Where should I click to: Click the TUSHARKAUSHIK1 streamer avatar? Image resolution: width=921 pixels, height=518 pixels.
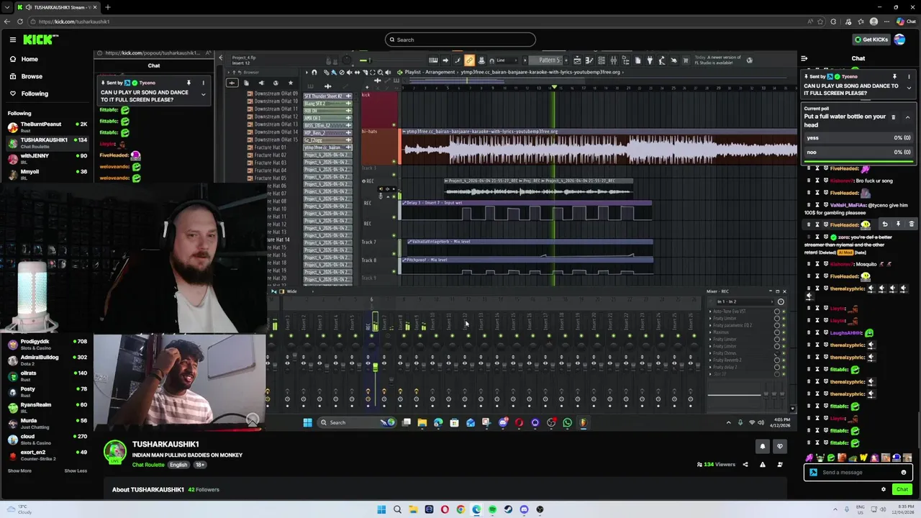(115, 453)
